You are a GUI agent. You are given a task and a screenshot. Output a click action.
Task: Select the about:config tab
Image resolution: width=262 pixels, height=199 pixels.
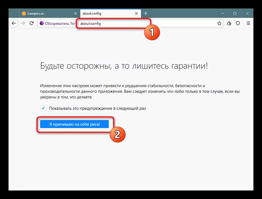pos(110,14)
